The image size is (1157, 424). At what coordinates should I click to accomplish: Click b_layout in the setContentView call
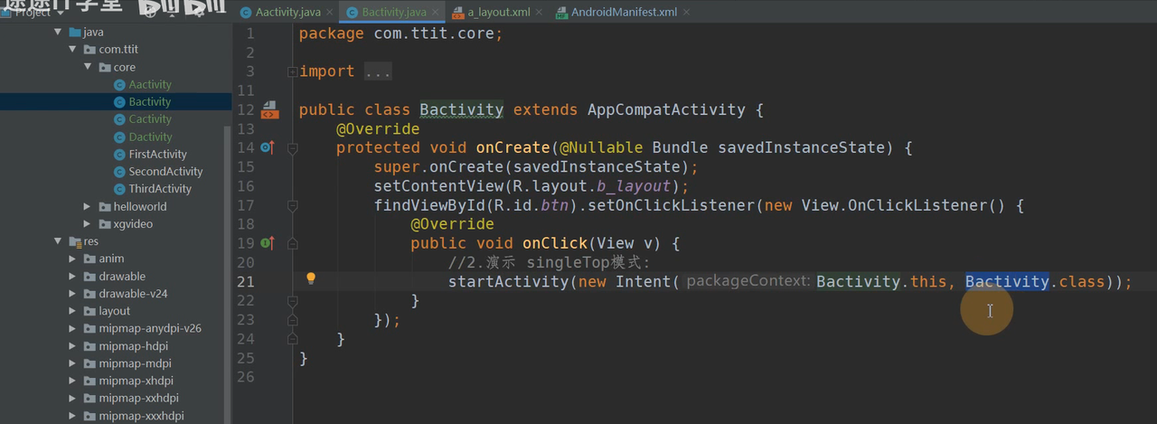coord(634,186)
